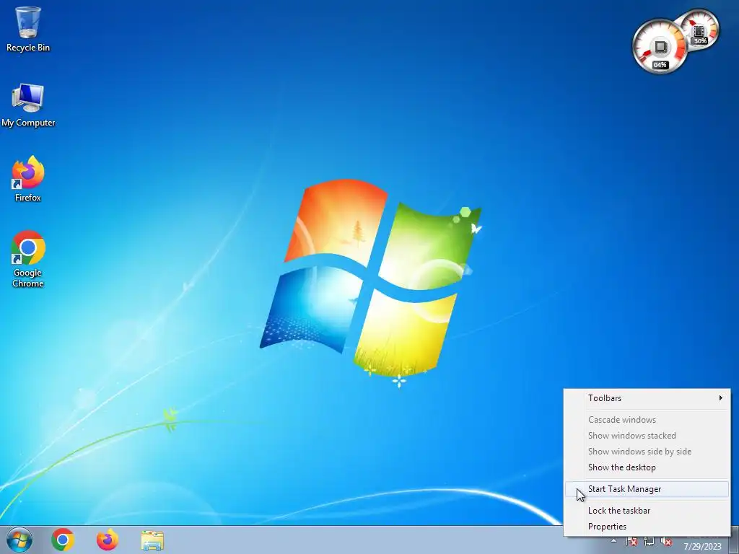Viewport: 739px width, 554px height.
Task: Click the disabled Show windows side by side entry
Action: [647, 452]
